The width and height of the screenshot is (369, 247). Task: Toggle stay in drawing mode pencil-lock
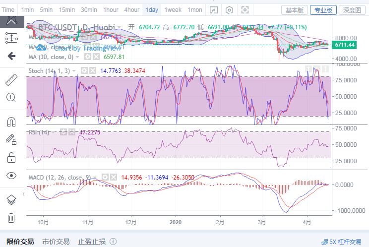point(11,139)
